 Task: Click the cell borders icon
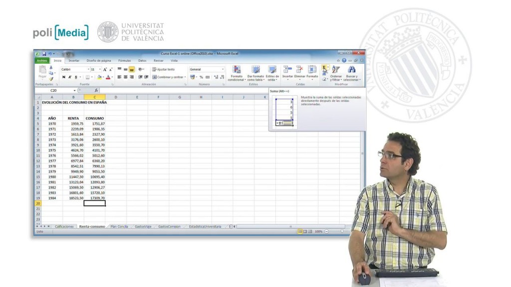coord(87,77)
